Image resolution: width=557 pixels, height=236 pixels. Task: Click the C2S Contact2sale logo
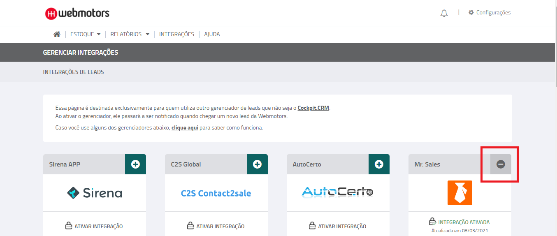tap(216, 193)
